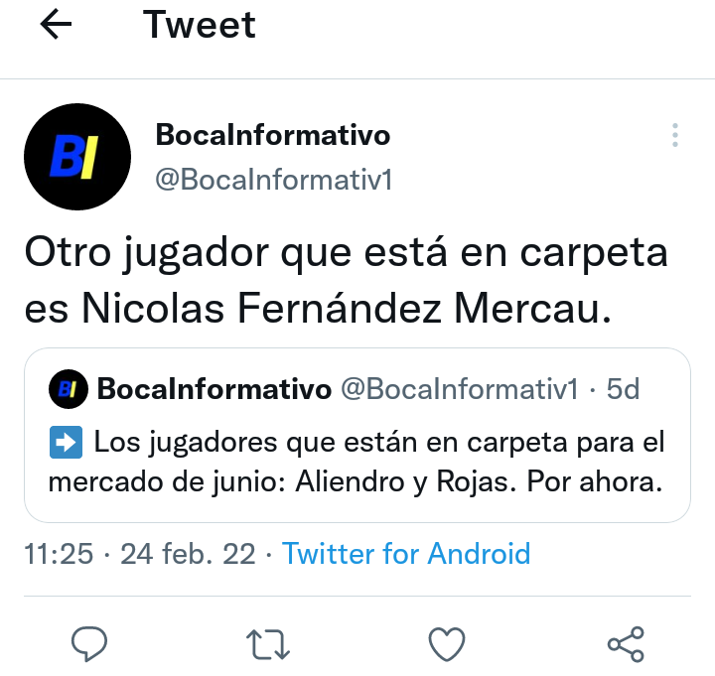Viewport: 715px width, 676px height.
Task: Go back using the arrow icon
Action: point(56,25)
